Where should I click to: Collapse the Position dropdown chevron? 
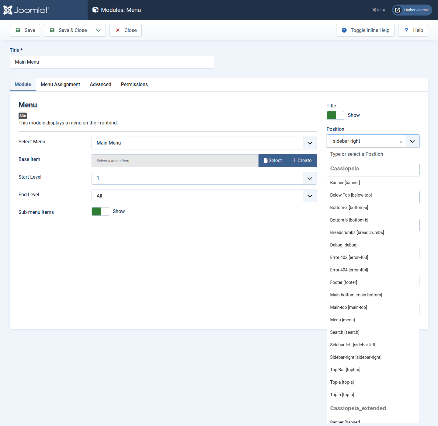[412, 141]
